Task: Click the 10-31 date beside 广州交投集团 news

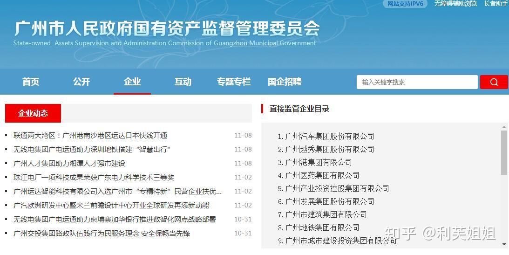Action: (243, 233)
